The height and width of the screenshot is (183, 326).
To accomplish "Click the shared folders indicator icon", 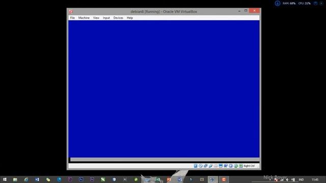I will pyautogui.click(x=215, y=166).
